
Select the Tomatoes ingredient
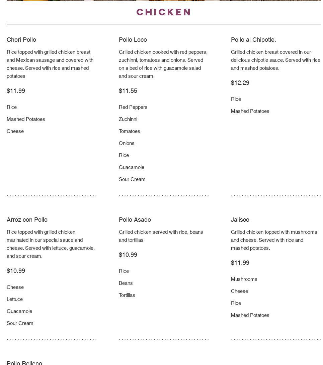point(130,131)
